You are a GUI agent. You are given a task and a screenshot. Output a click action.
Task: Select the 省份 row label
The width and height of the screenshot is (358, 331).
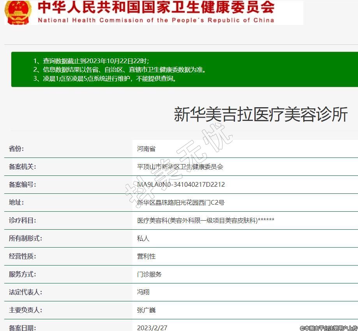(x=16, y=149)
